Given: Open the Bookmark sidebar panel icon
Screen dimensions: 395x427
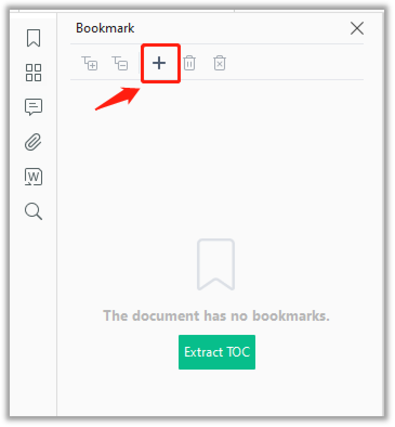Looking at the screenshot, I should tap(34, 38).
